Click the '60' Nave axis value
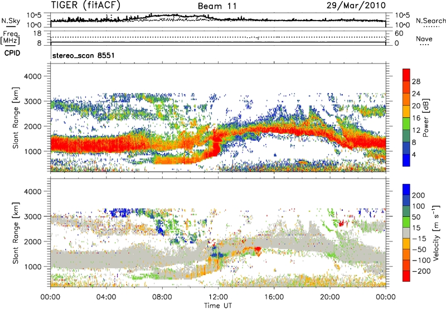The image size is (446, 309). 399,33
